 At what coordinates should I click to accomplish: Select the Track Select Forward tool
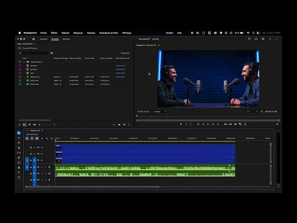19,138
